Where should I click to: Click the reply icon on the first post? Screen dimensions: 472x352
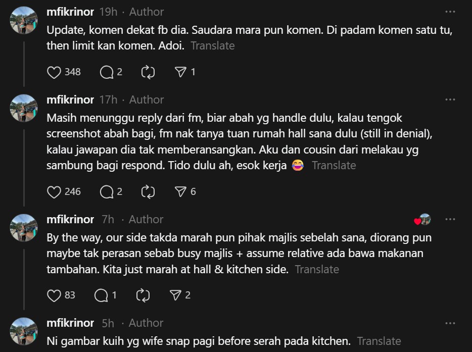click(107, 72)
